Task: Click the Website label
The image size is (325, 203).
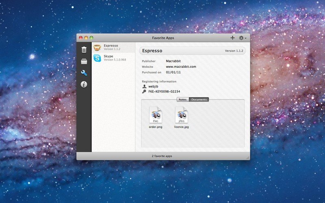Action: point(147,67)
